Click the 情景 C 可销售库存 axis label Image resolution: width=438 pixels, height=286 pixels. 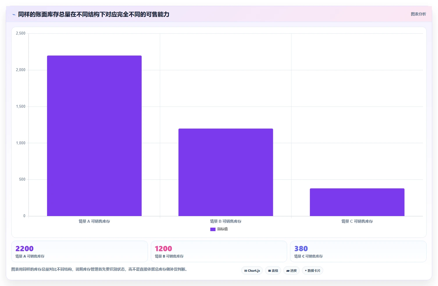(357, 221)
